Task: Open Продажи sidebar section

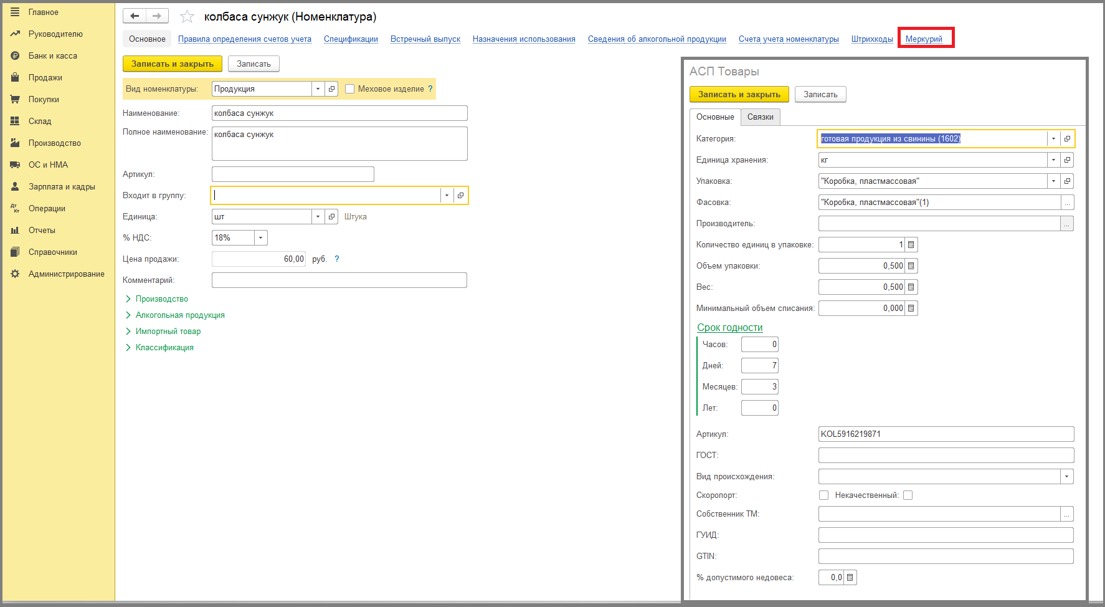Action: tap(45, 77)
